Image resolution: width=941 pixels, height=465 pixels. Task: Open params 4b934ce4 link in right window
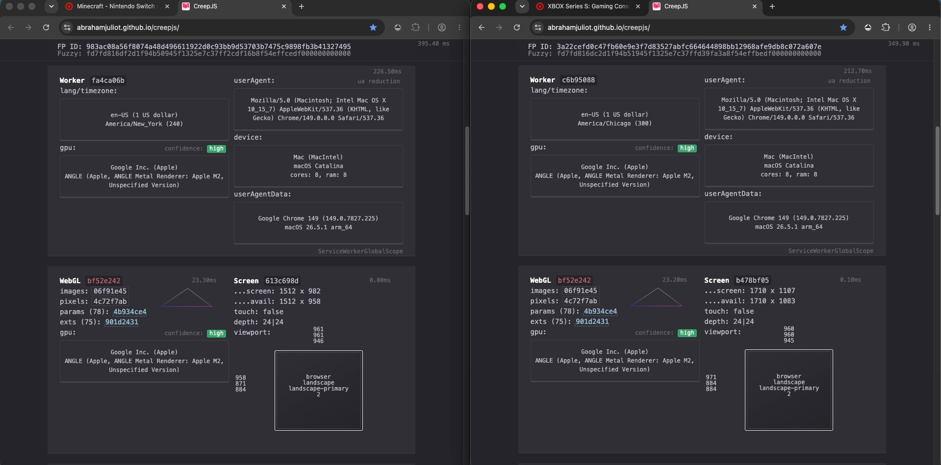click(x=600, y=311)
